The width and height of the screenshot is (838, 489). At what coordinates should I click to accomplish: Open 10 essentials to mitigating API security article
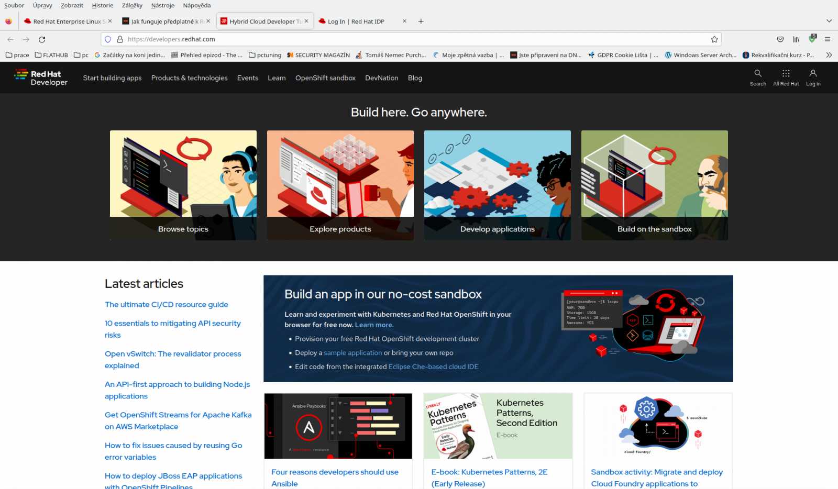tap(172, 329)
